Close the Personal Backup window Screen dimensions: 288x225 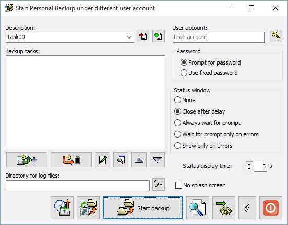click(275, 8)
